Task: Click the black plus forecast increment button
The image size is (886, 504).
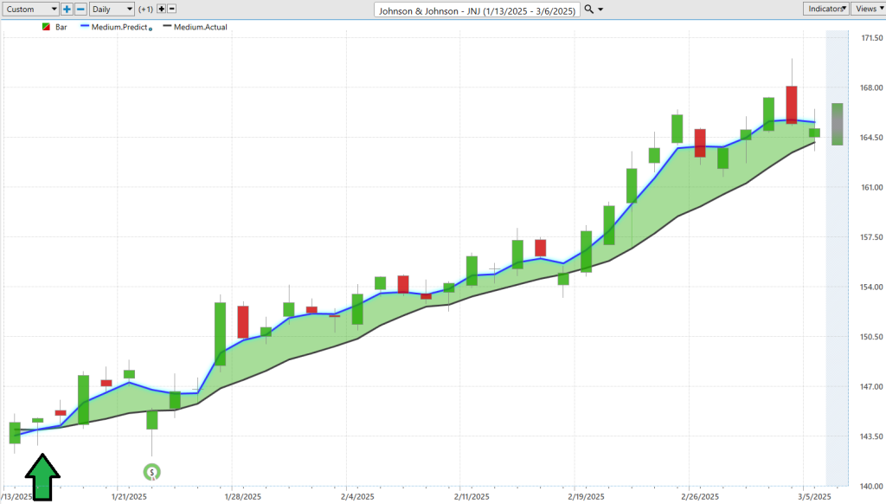Action: pyautogui.click(x=162, y=9)
